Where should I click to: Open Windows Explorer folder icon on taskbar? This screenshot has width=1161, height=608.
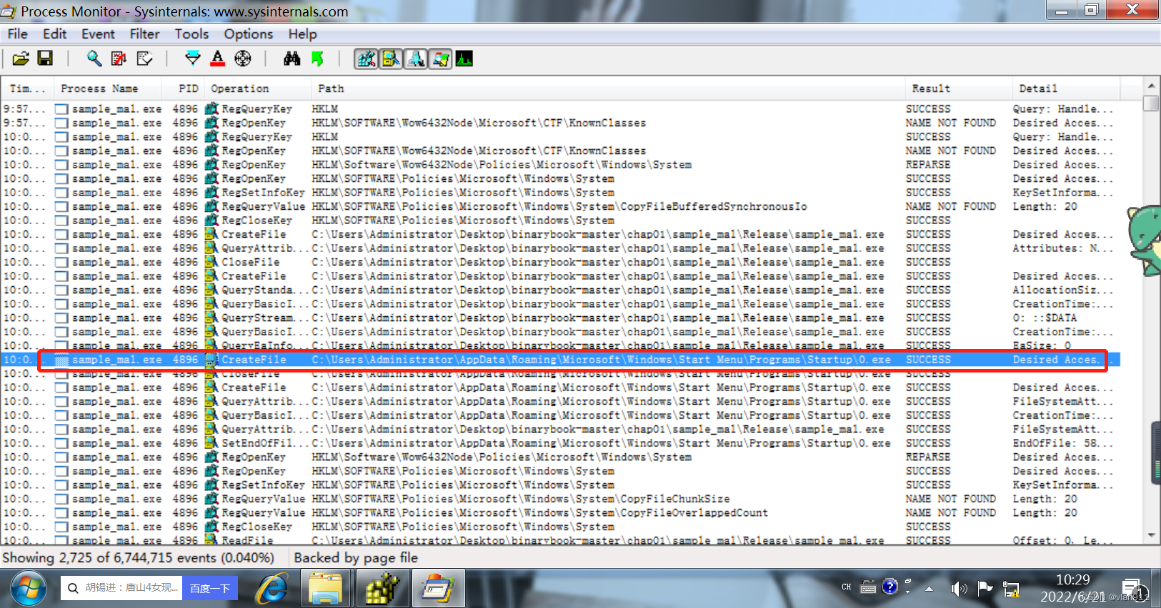click(x=326, y=589)
